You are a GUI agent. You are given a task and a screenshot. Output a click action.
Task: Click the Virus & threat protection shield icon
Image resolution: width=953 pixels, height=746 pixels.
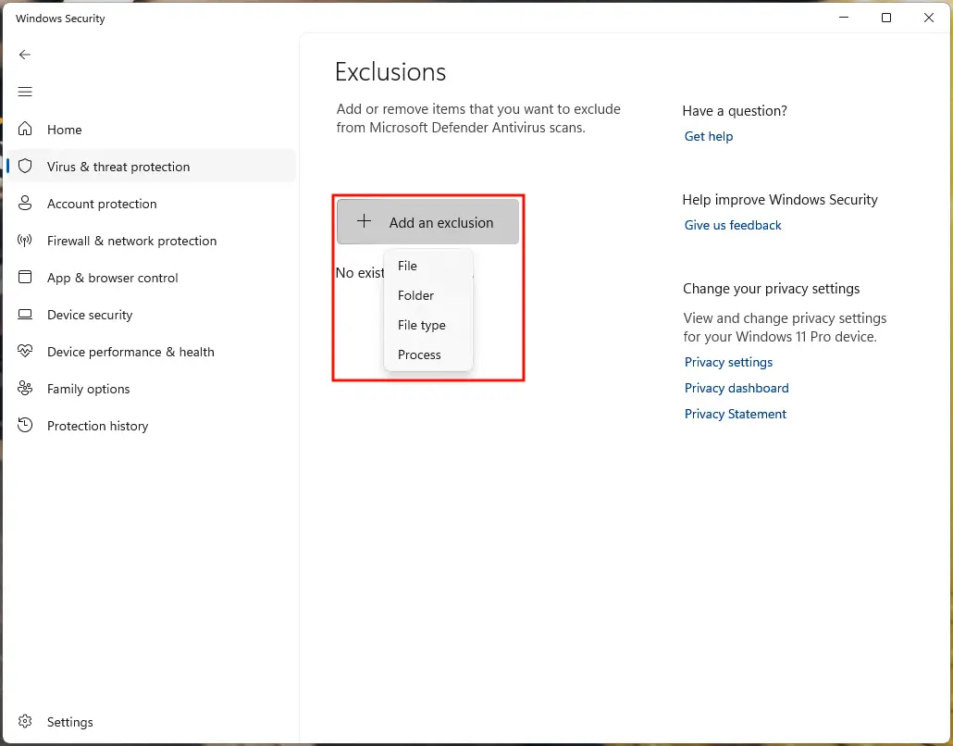[x=25, y=166]
